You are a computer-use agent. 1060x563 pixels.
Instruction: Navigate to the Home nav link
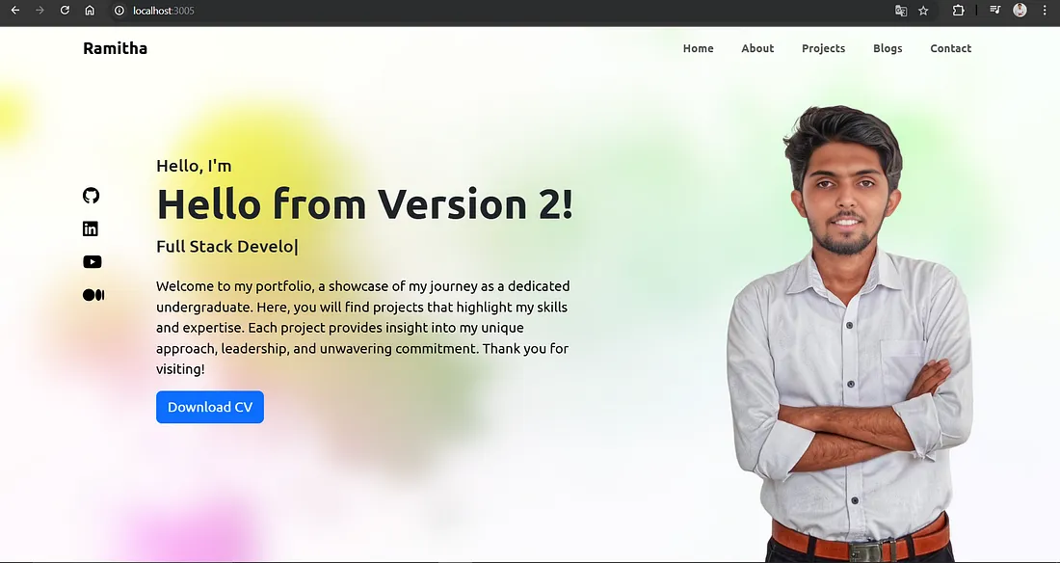699,48
